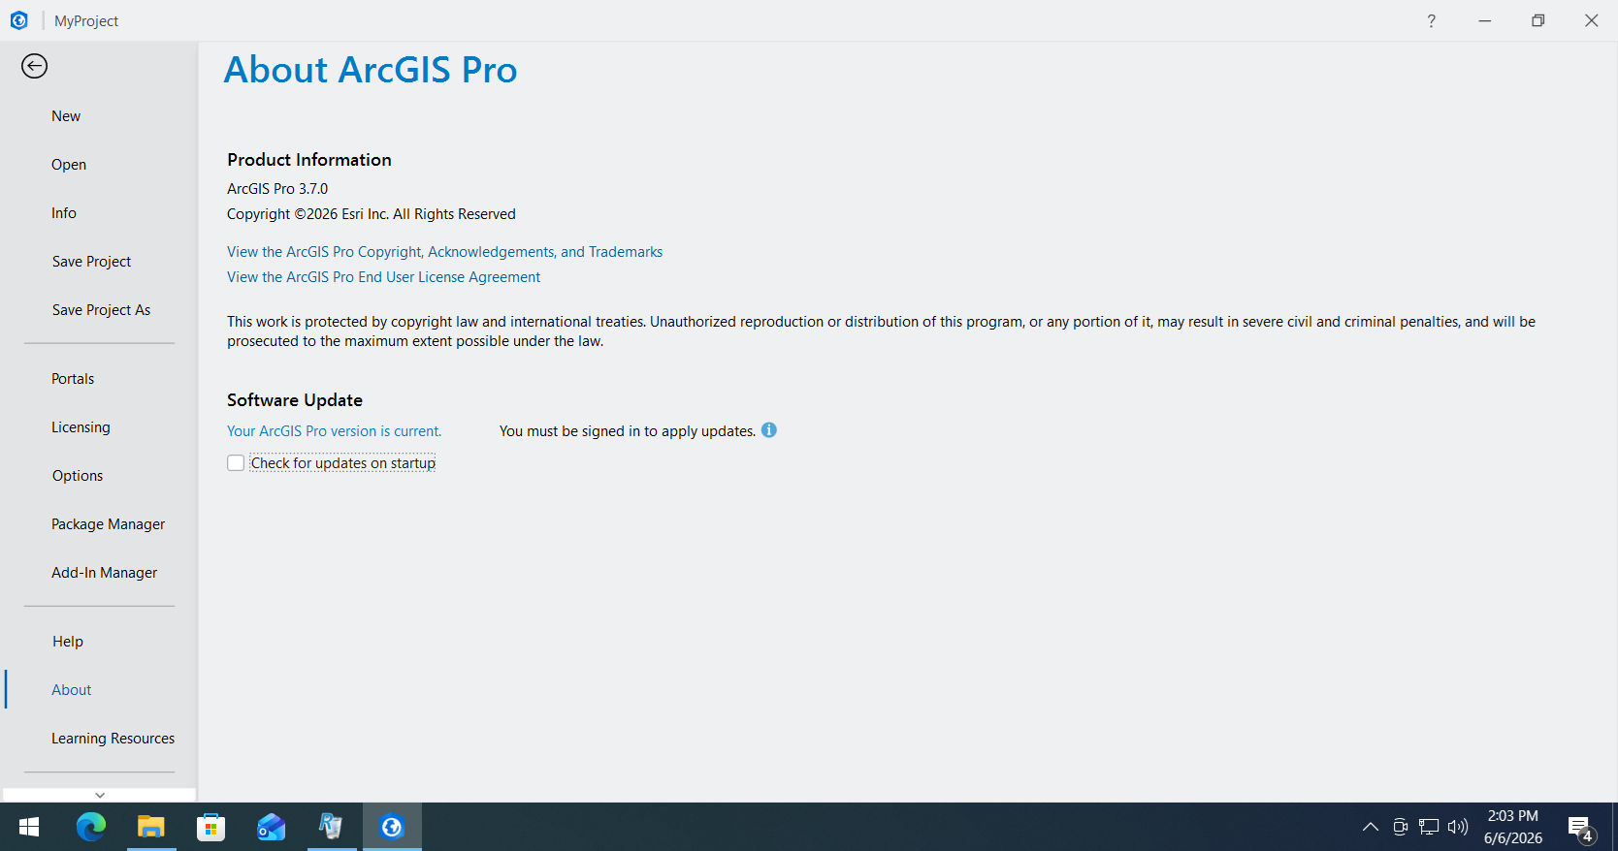Restore down the ArcGIS Pro window
This screenshot has width=1618, height=851.
click(1537, 20)
